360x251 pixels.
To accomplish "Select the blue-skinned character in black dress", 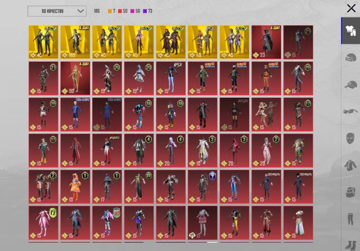I will (x=171, y=78).
